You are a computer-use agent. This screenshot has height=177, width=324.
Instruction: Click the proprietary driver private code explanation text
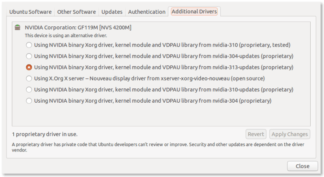(158, 147)
